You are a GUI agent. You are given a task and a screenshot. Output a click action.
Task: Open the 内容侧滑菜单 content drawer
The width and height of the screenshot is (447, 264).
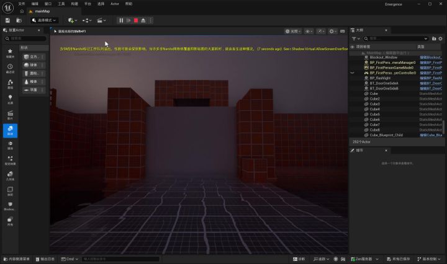(17, 259)
